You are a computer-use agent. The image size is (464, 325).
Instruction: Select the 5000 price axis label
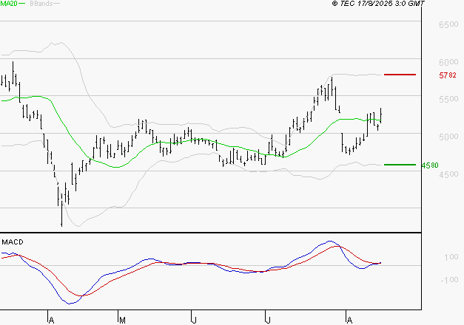(448, 137)
